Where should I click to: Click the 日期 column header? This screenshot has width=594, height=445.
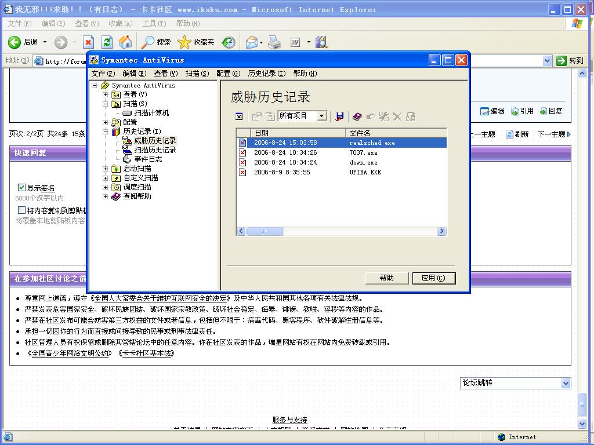298,133
